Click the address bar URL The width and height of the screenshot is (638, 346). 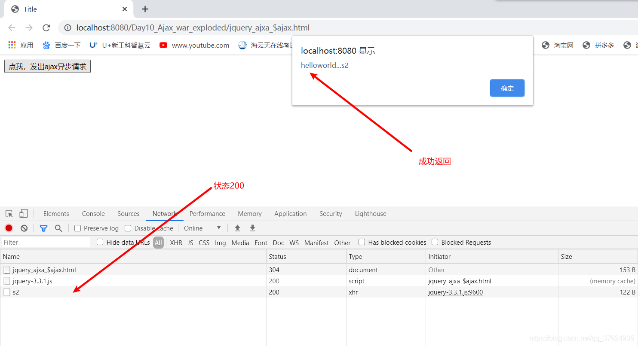(193, 28)
